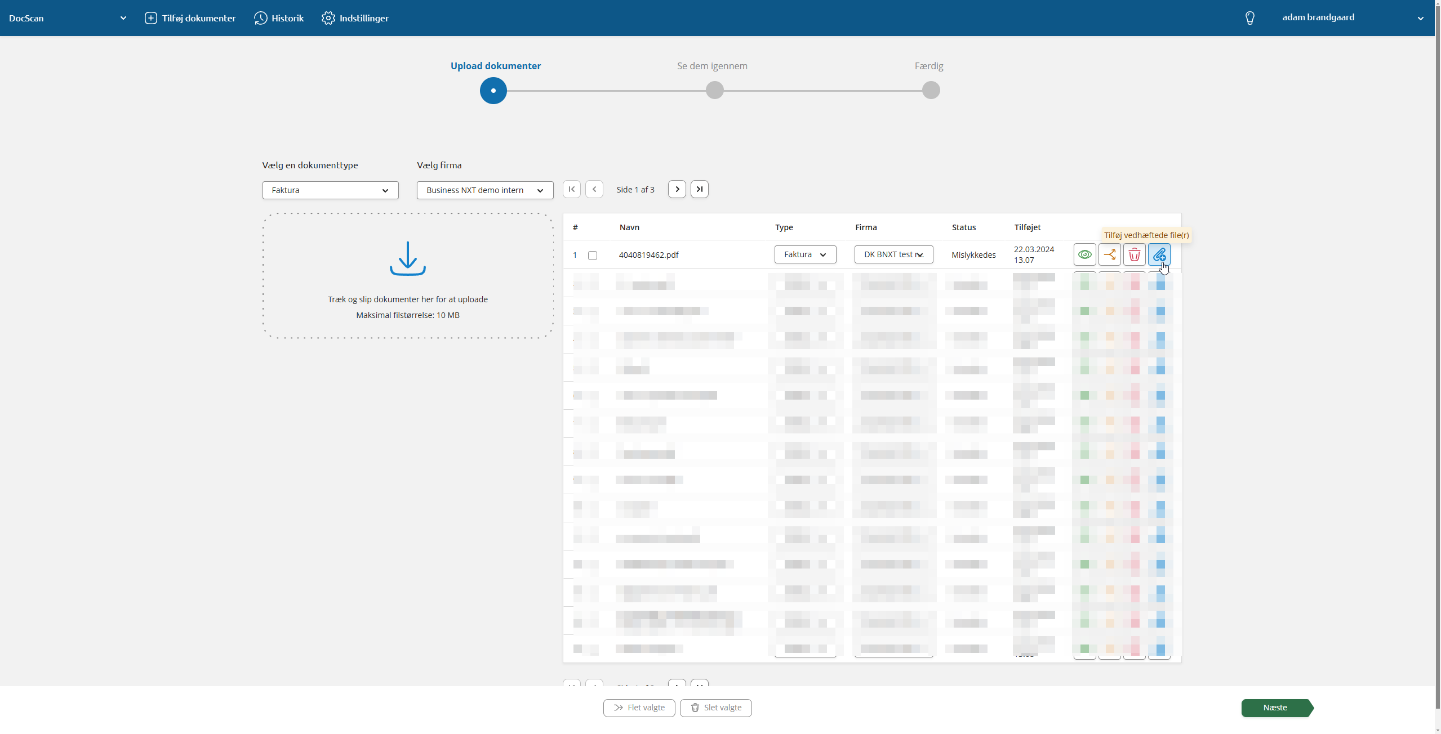Open Tilføj dokumenter in the top bar
1441x734 pixels.
[x=190, y=18]
